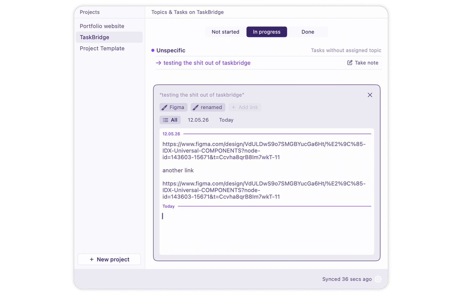Open task testing the shit out of taskbridge
The image size is (462, 295).
coord(207,63)
